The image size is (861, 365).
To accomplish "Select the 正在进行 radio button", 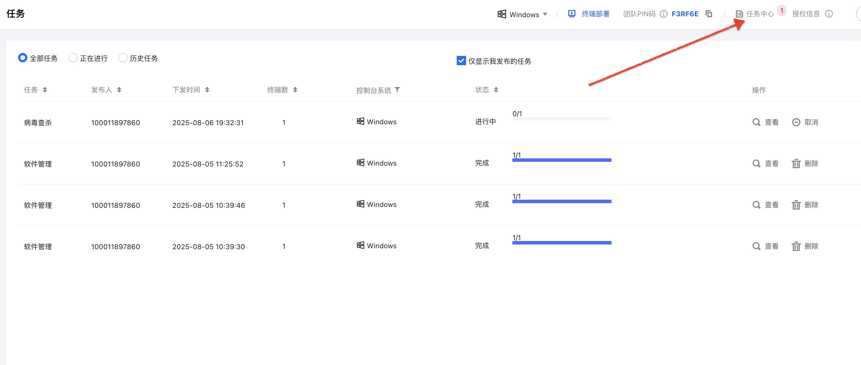I will tap(73, 58).
